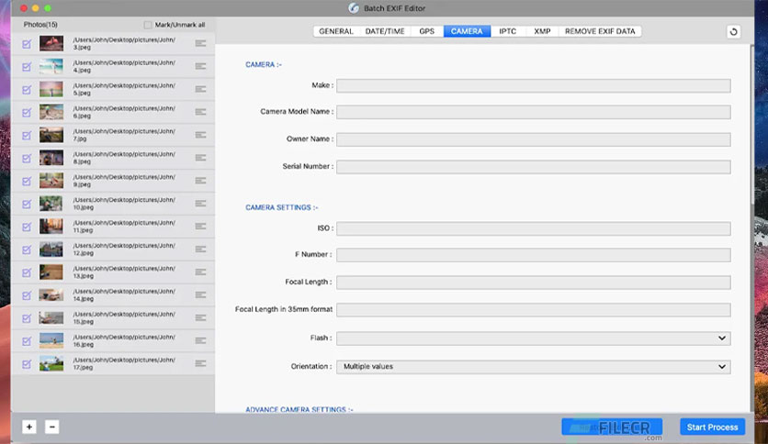Open details icon for 10.jpeg row
Screen dimensions: 768x444
click(200, 204)
